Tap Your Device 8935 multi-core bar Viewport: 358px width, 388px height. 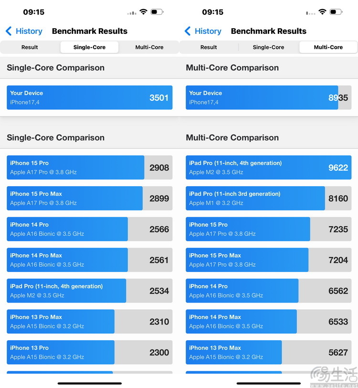tap(269, 97)
